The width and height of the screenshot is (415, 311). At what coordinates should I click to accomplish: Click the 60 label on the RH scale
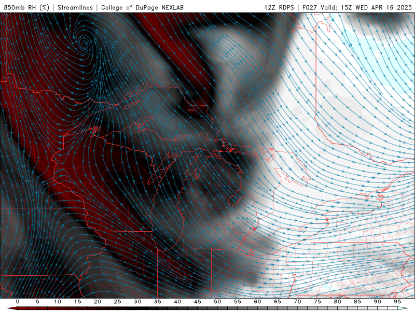257,302
